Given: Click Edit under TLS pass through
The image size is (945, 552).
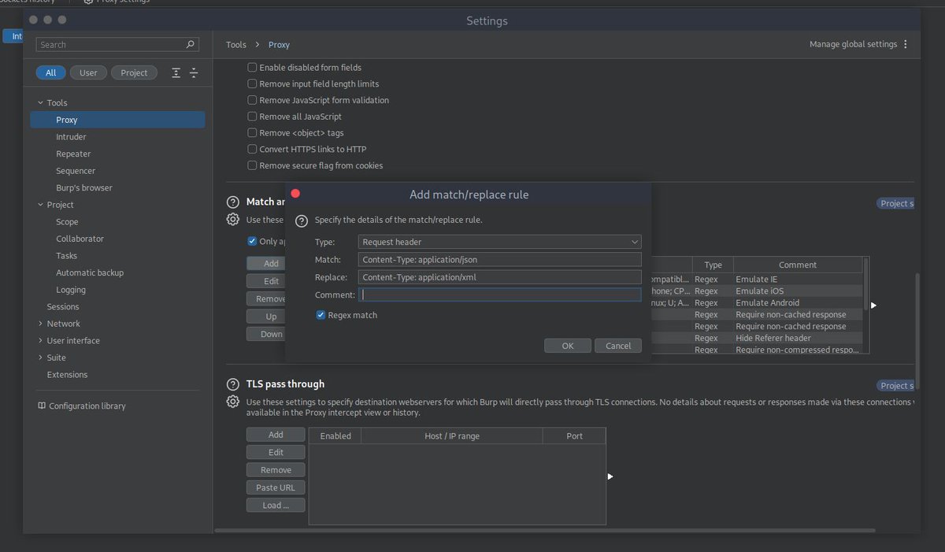Looking at the screenshot, I should tap(276, 452).
